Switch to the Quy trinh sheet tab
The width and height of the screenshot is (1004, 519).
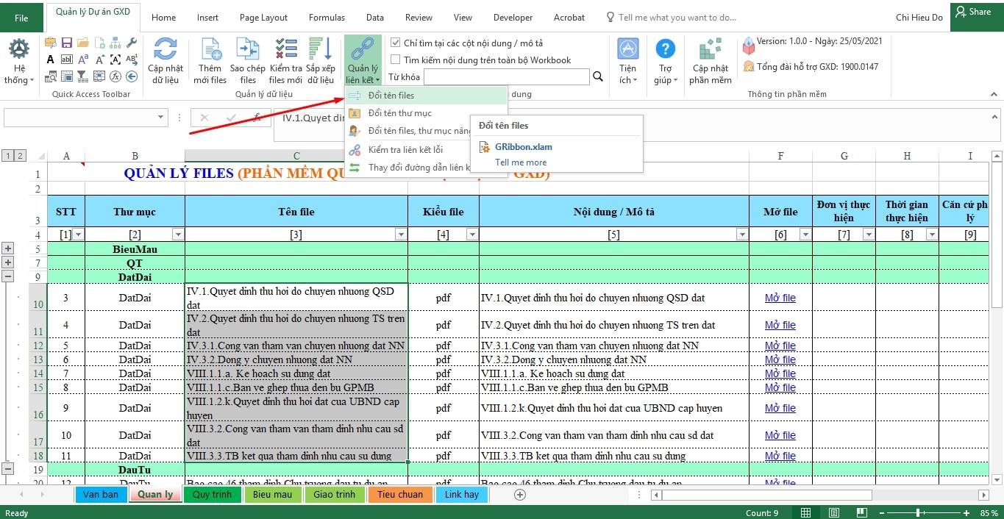coord(212,495)
